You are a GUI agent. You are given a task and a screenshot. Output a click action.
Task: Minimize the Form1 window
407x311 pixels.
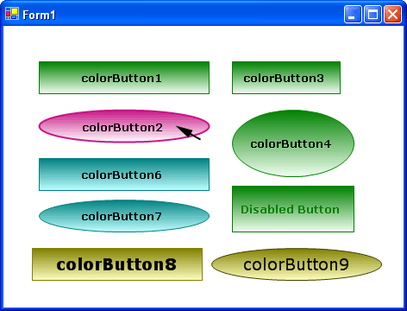pyautogui.click(x=353, y=14)
